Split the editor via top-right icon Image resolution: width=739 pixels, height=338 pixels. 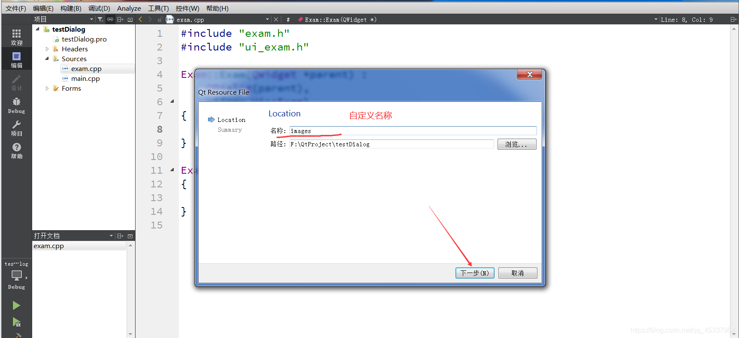pyautogui.click(x=733, y=19)
